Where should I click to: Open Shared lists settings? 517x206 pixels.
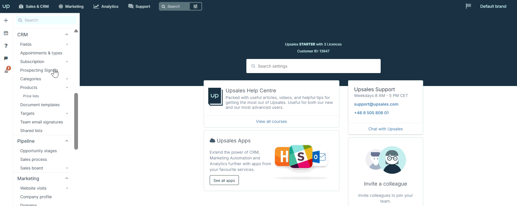click(31, 131)
